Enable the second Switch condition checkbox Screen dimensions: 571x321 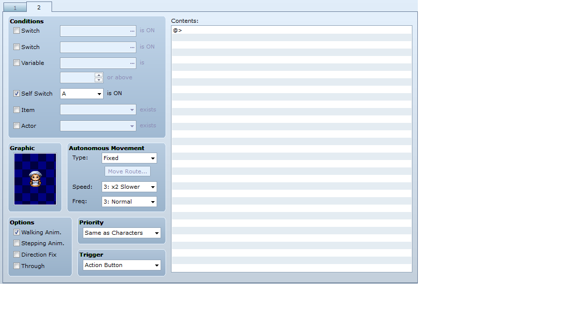[16, 47]
